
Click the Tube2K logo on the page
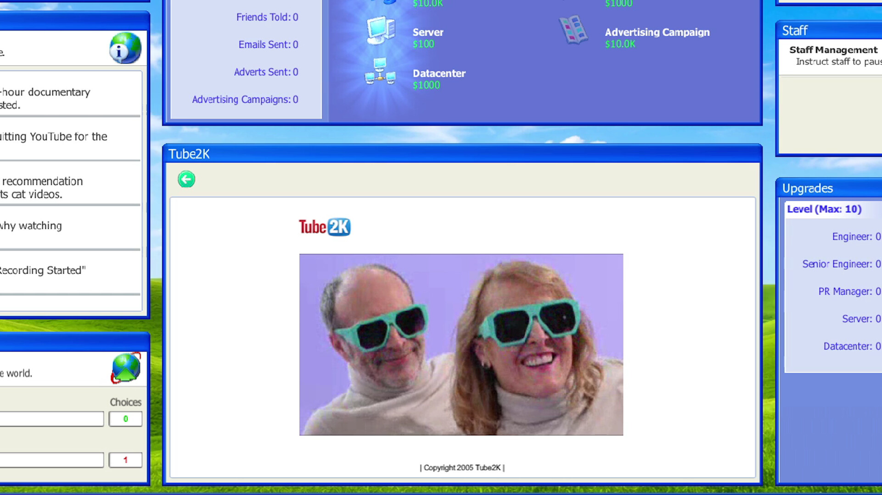(325, 227)
